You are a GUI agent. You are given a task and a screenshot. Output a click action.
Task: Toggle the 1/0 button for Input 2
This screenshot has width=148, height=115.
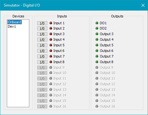[x=42, y=29]
